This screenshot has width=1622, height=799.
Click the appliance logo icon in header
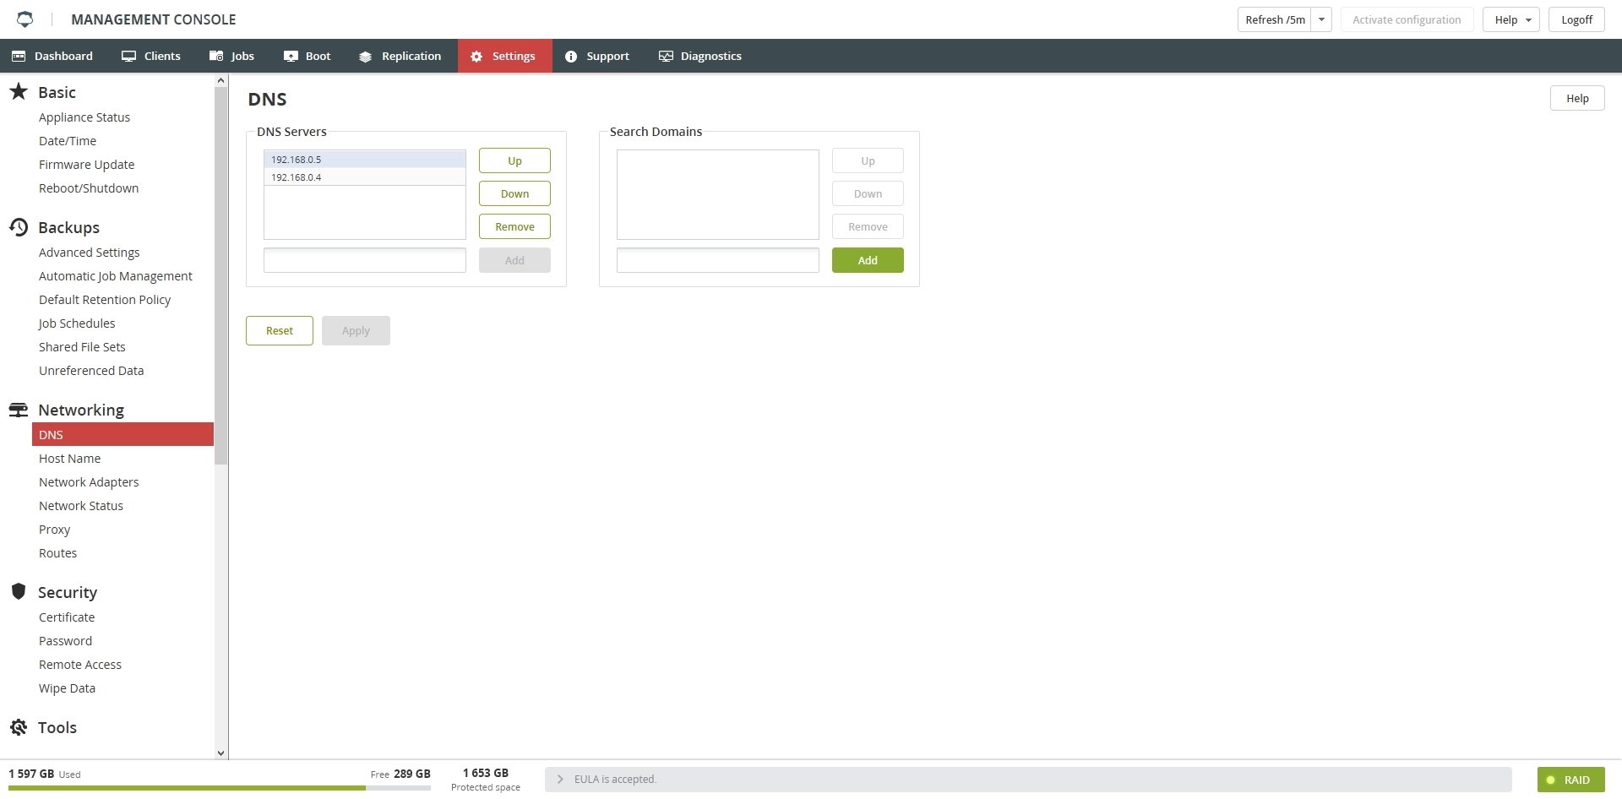tap(25, 19)
